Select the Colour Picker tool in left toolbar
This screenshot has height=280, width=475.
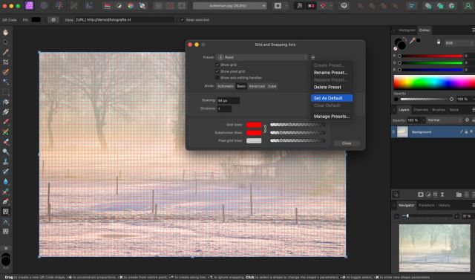[5, 52]
